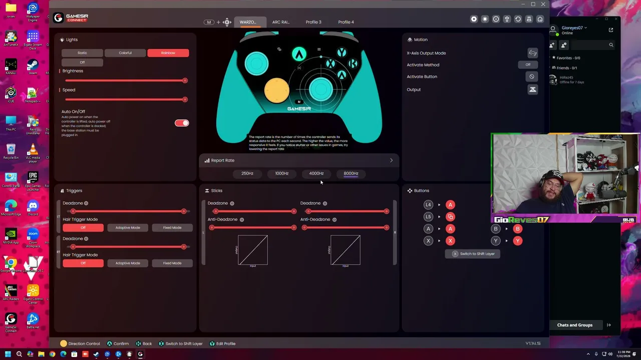The width and height of the screenshot is (641, 360).
Task: Click the left stick response curve graph
Action: [253, 249]
